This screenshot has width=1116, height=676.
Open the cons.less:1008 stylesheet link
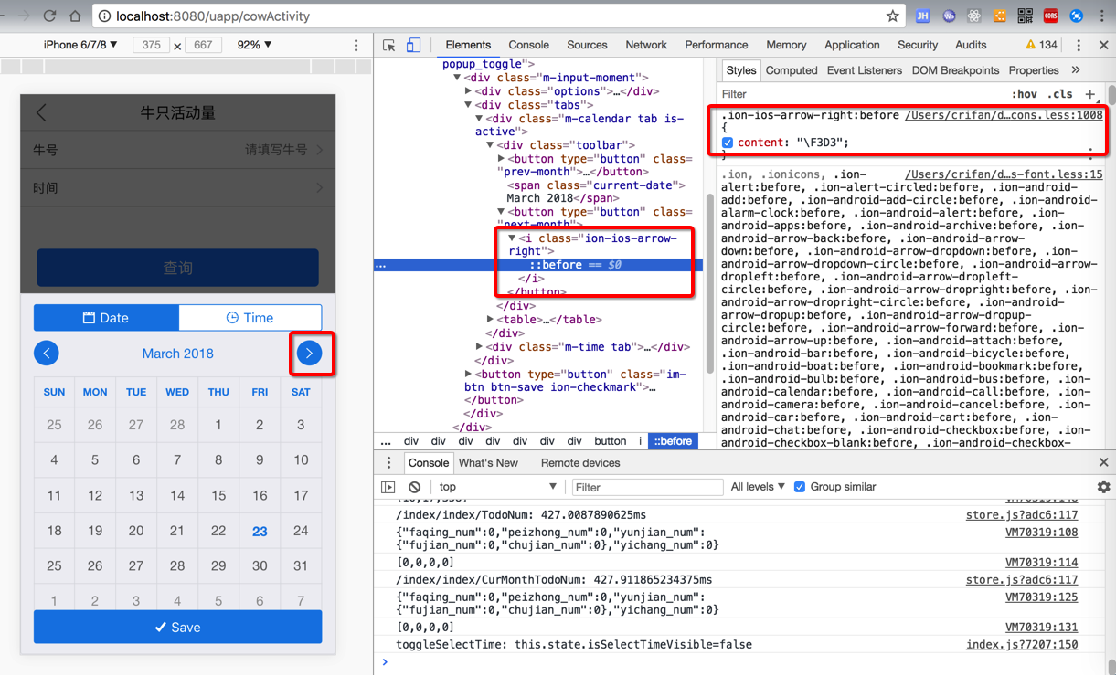coord(1004,115)
